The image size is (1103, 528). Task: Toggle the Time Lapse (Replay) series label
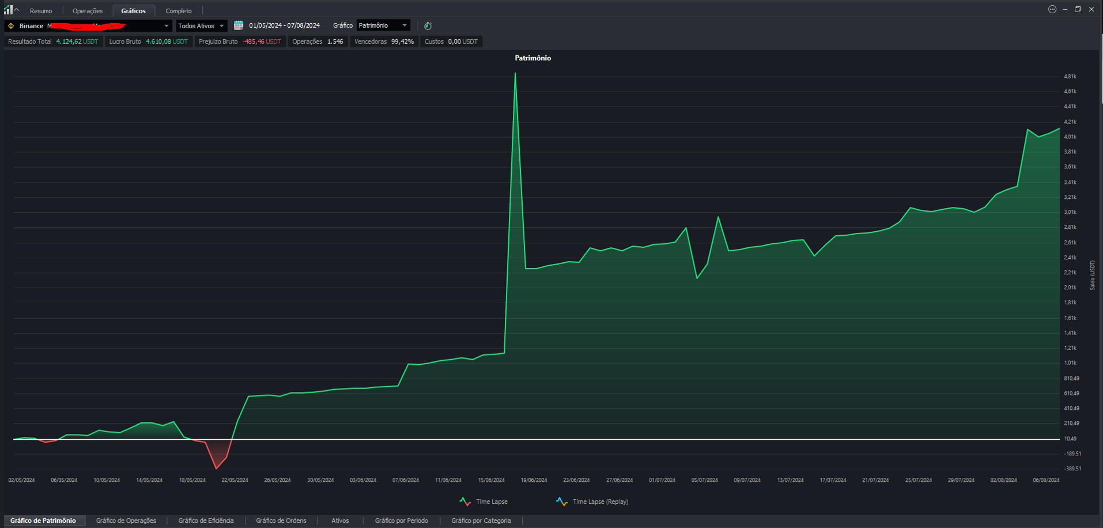600,501
